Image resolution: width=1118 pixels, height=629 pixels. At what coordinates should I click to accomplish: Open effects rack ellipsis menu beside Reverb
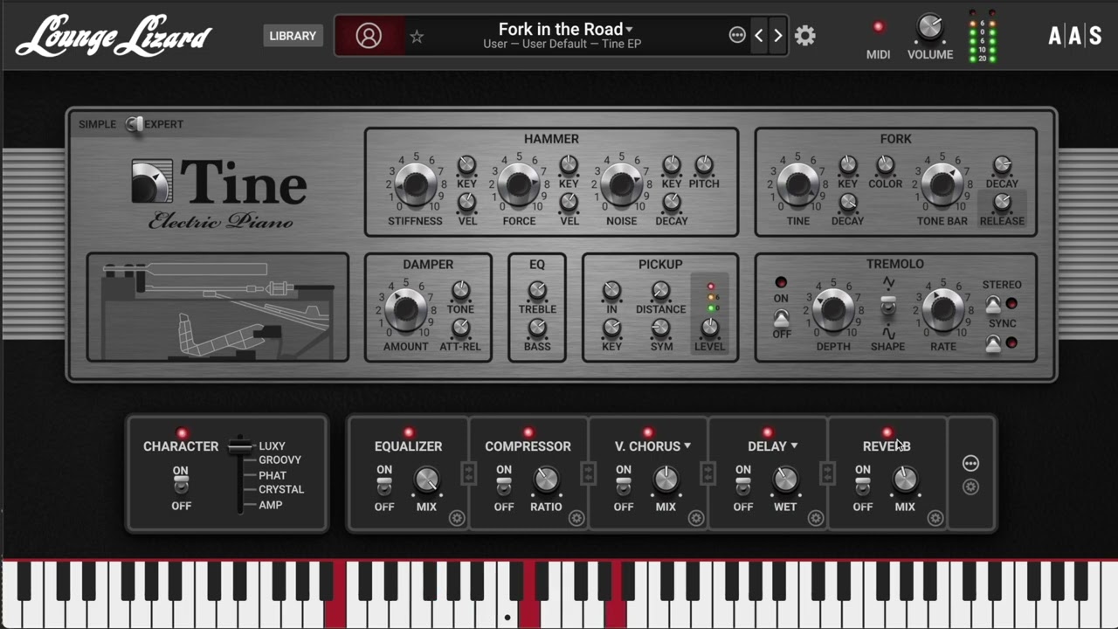point(970,463)
